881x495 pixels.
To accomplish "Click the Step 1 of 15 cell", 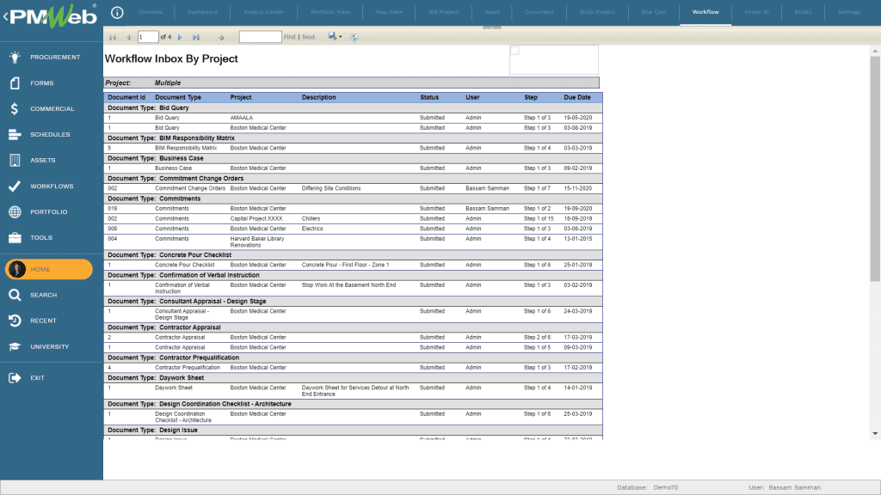I will [539, 219].
